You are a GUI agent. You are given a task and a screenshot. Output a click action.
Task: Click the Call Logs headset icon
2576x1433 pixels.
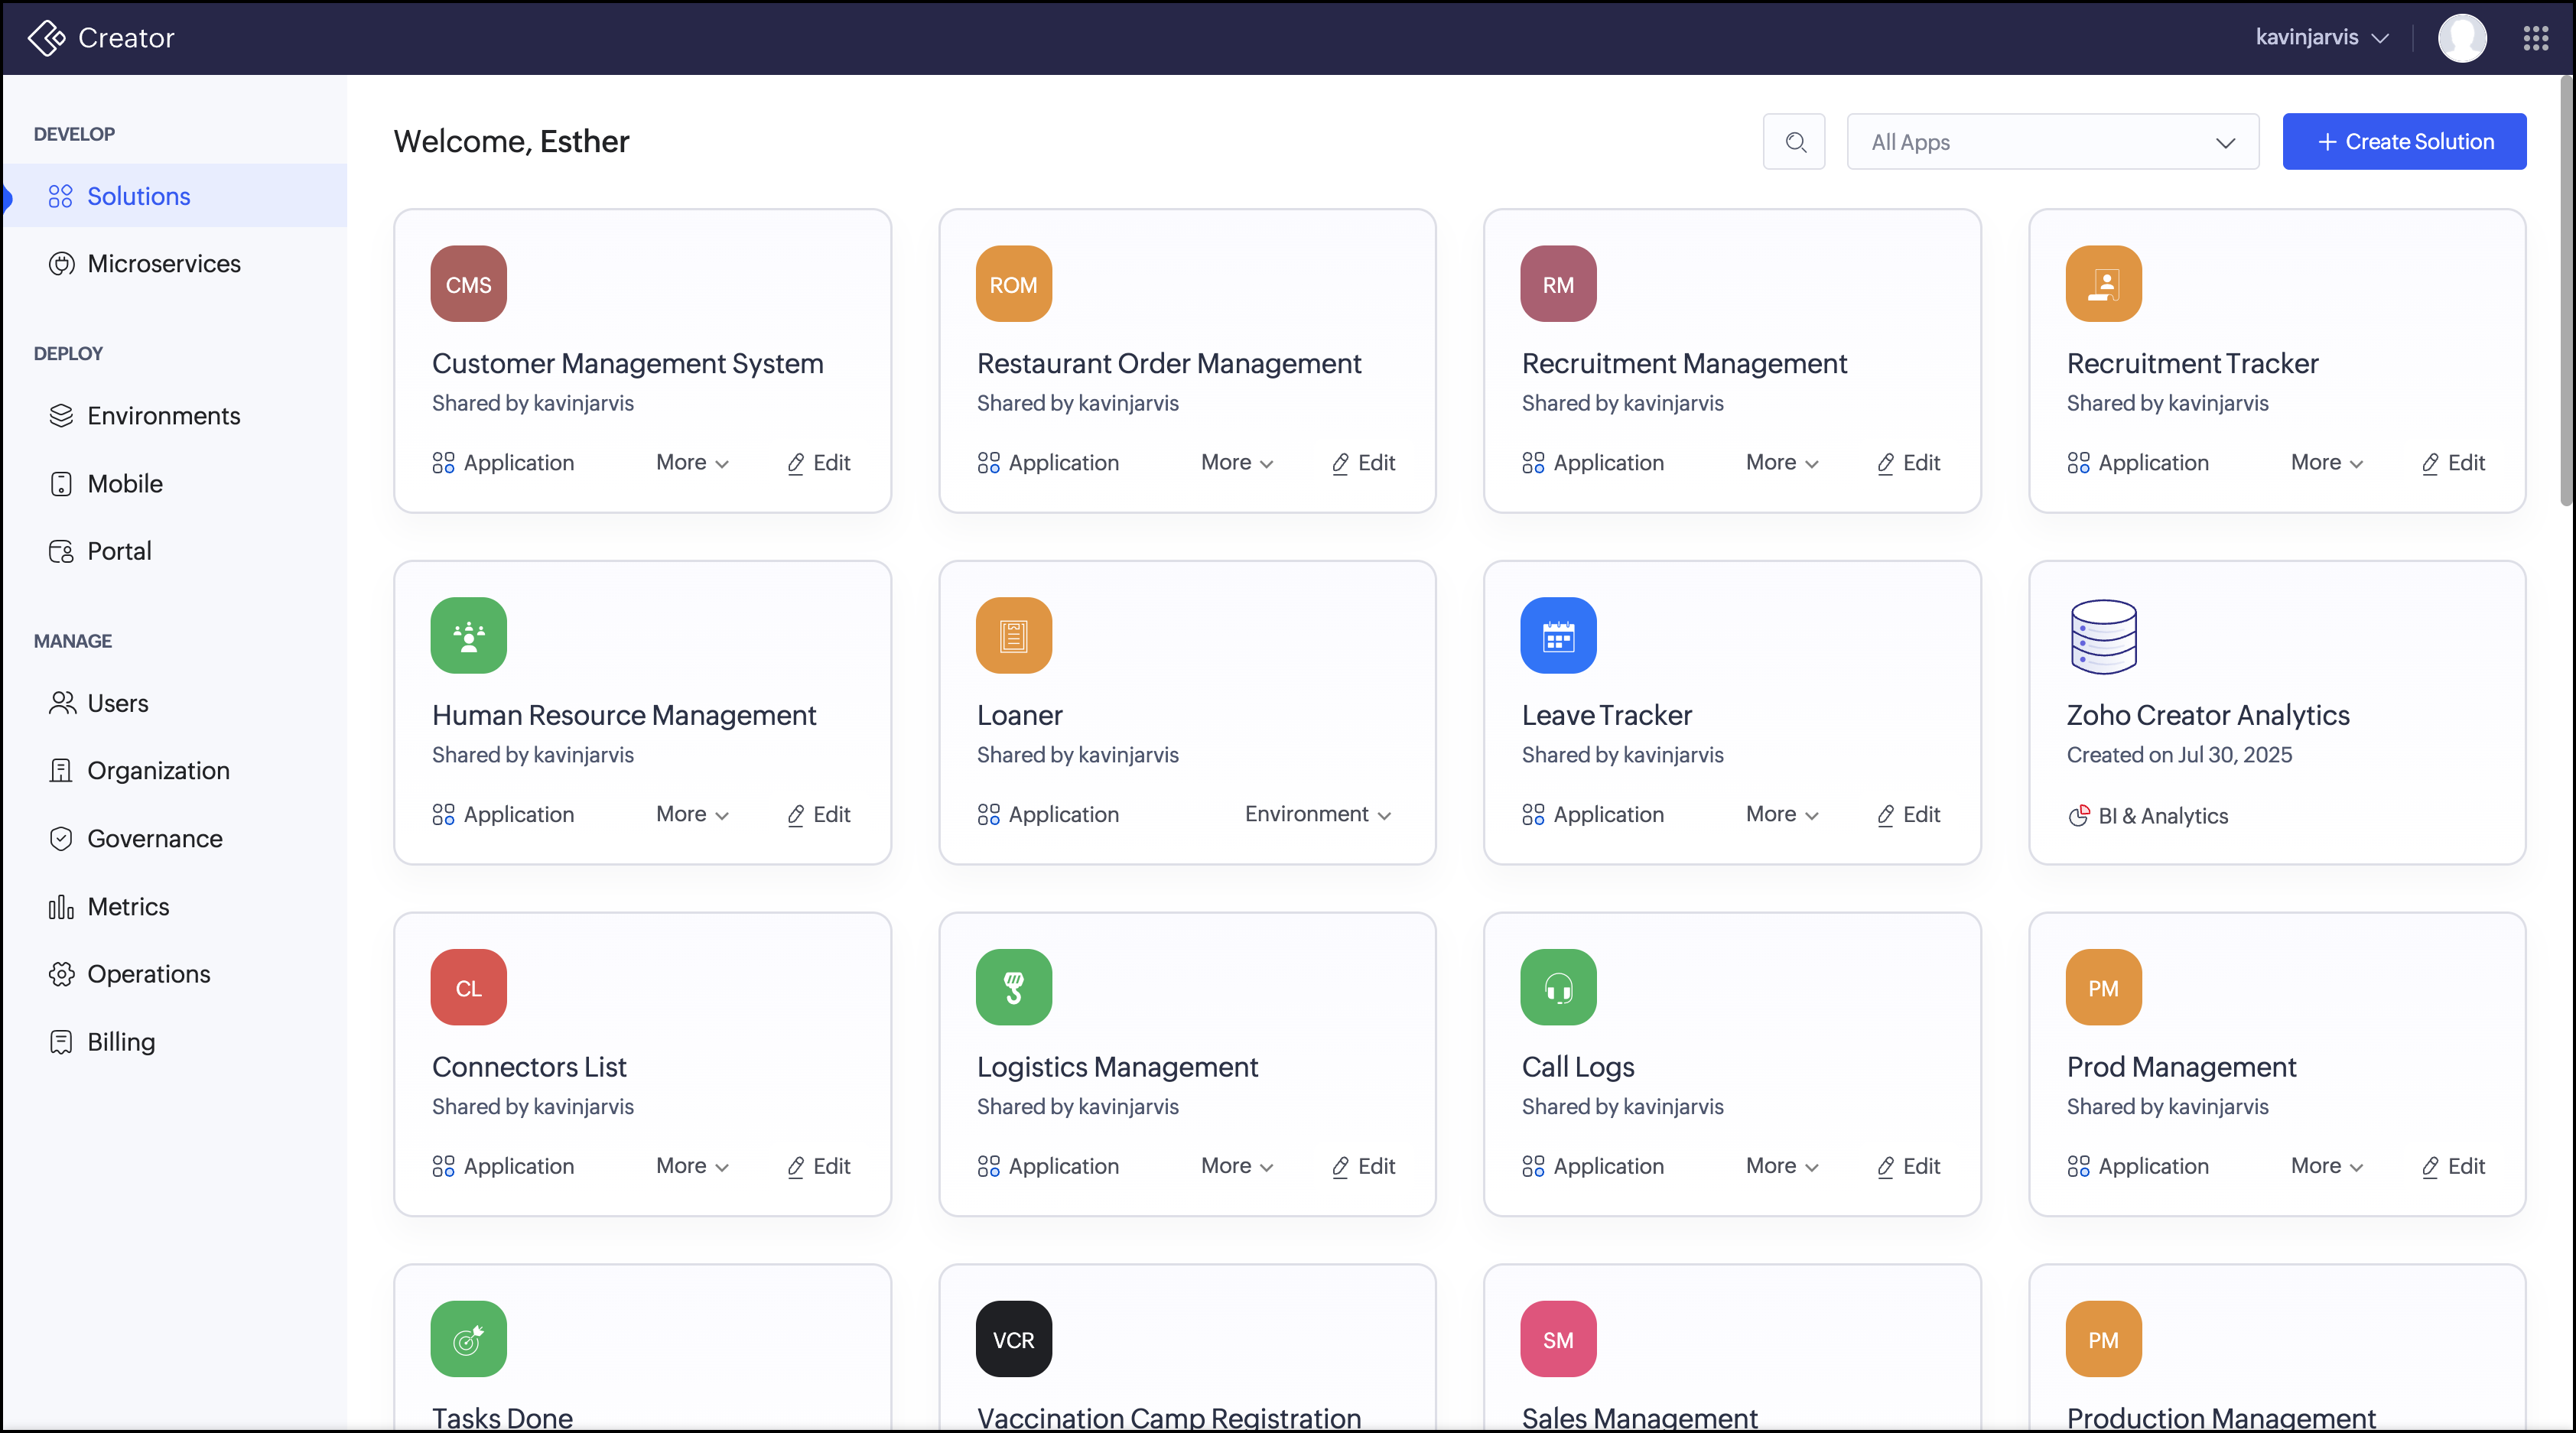[x=1557, y=988]
